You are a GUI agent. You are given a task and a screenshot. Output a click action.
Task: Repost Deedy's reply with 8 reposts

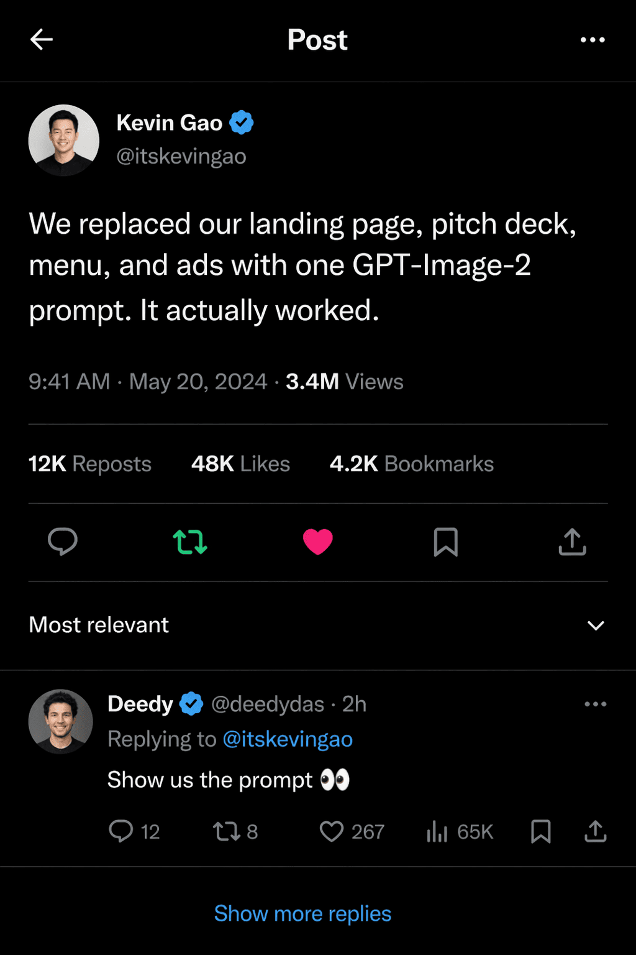(x=227, y=831)
